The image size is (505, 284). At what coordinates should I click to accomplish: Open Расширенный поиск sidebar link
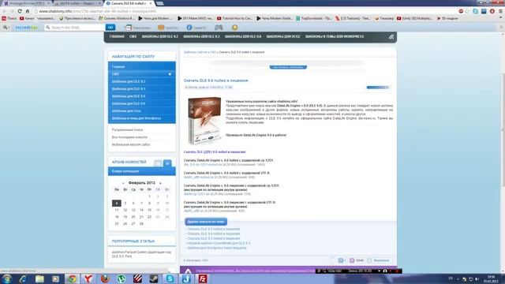tap(127, 129)
